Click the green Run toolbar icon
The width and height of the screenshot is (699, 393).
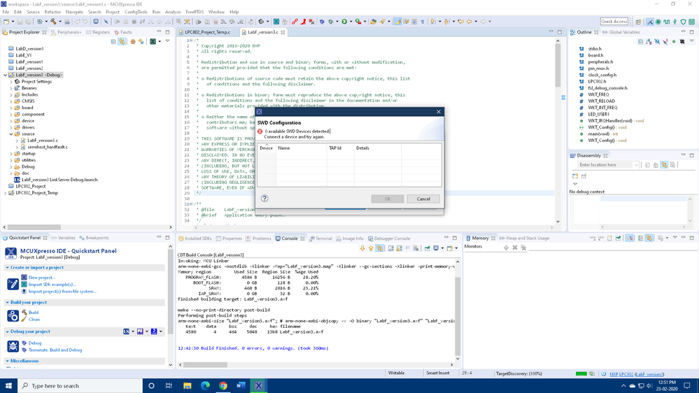pyautogui.click(x=344, y=22)
